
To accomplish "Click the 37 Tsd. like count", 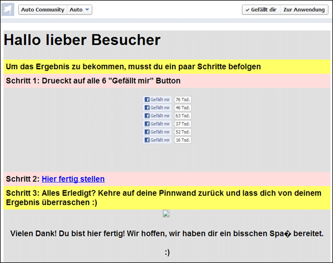I will pos(183,123).
